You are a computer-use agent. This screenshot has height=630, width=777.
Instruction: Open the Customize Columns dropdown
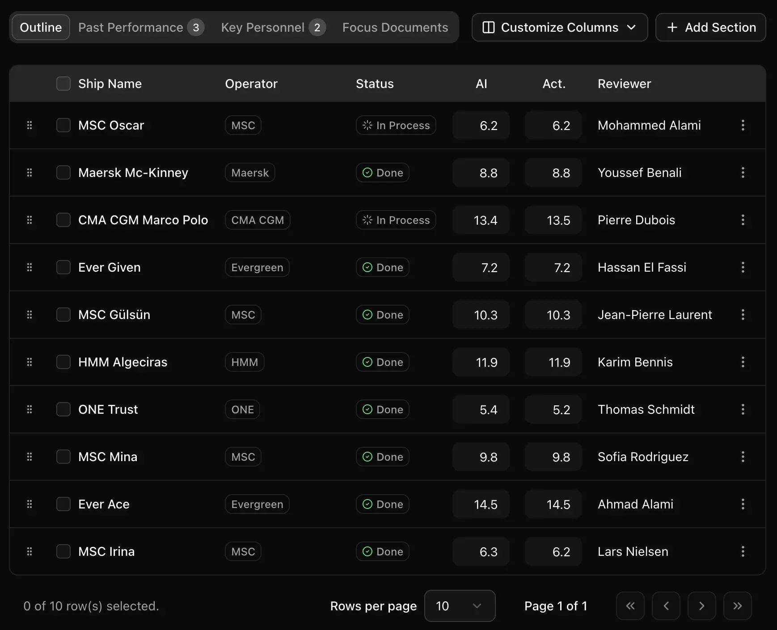point(559,27)
